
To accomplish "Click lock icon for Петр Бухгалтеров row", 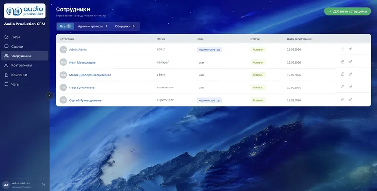I will pyautogui.click(x=343, y=87).
